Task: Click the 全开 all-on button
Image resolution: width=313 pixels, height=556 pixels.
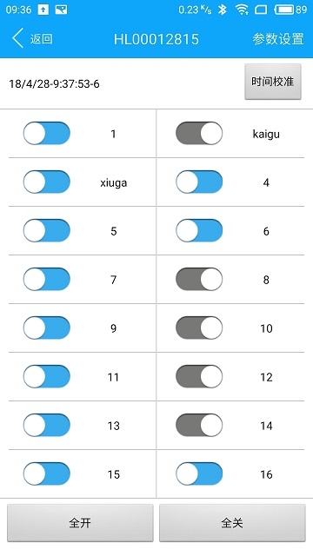Action: (80, 523)
